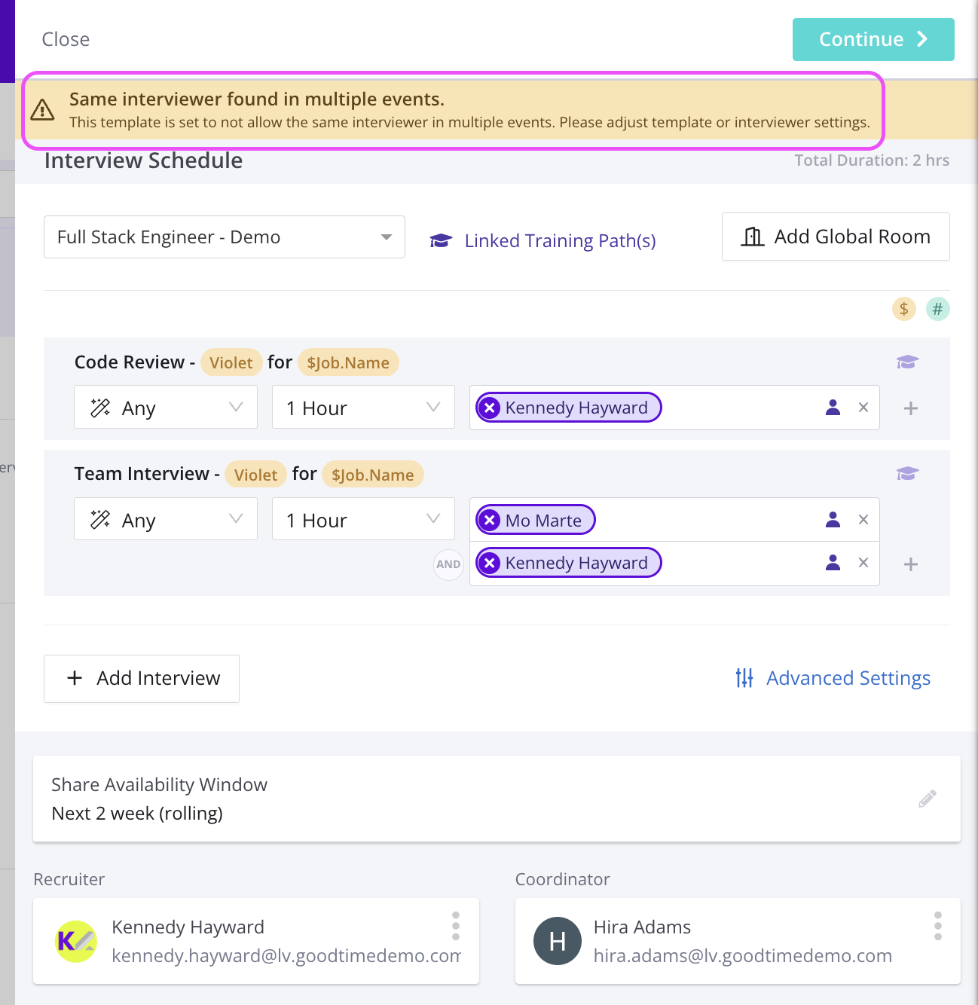
Task: Click the Violet tag on Team Interview
Action: [255, 474]
